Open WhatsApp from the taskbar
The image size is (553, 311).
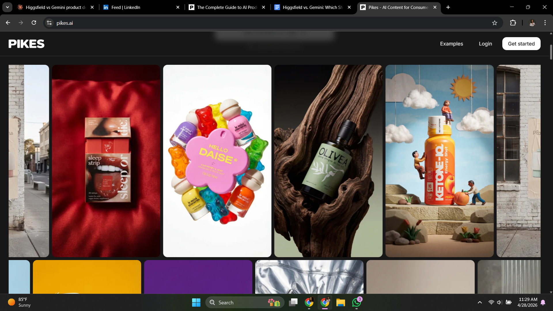tap(357, 302)
